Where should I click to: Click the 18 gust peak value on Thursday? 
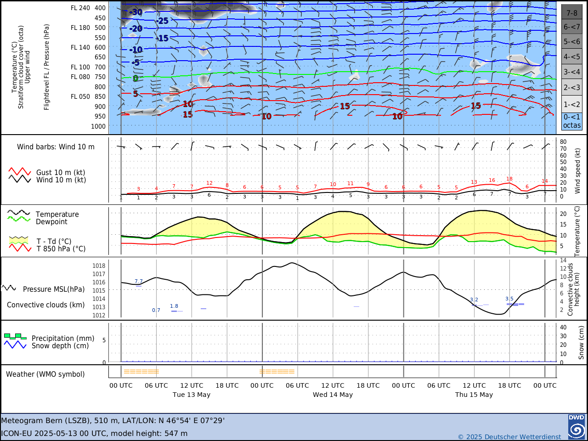click(509, 179)
